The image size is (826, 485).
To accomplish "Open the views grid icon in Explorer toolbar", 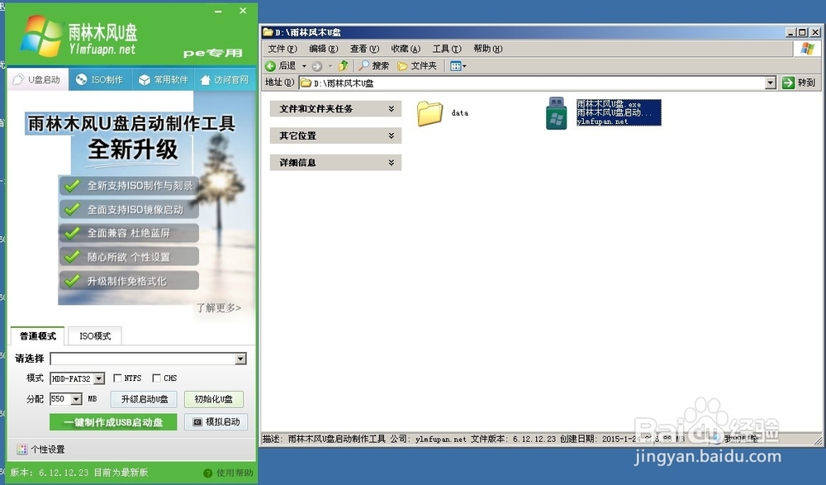I will point(457,65).
